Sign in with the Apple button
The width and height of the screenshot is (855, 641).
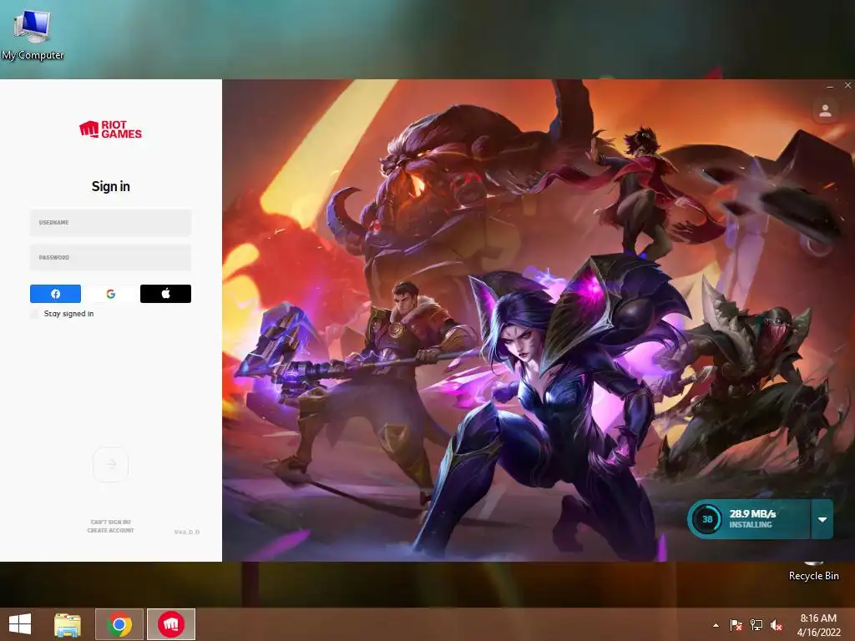166,294
